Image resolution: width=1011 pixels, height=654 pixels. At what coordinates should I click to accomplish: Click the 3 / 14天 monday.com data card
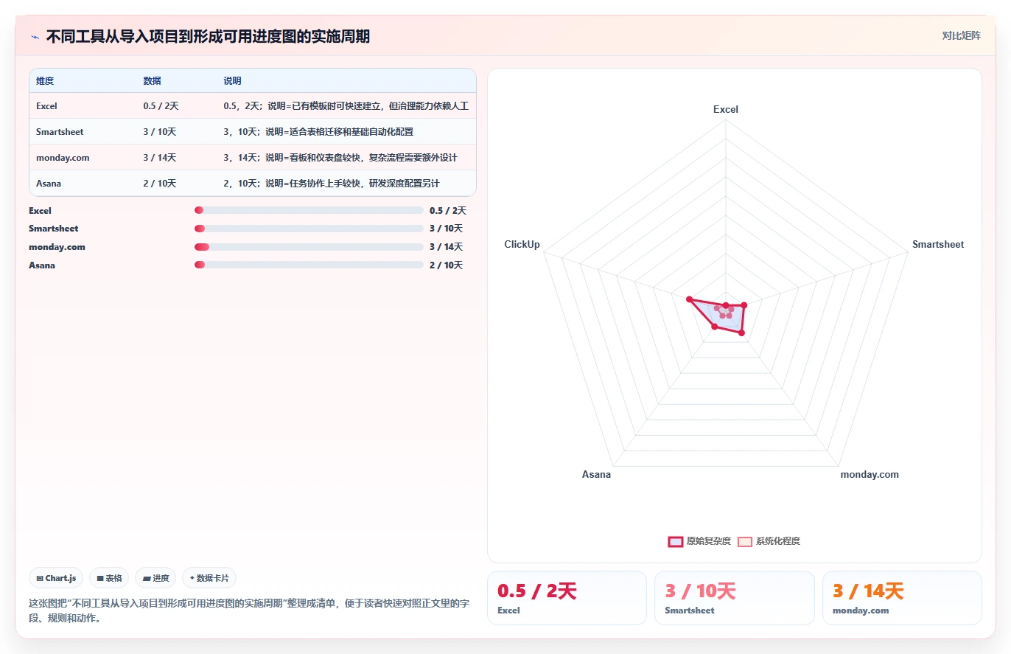(x=902, y=598)
